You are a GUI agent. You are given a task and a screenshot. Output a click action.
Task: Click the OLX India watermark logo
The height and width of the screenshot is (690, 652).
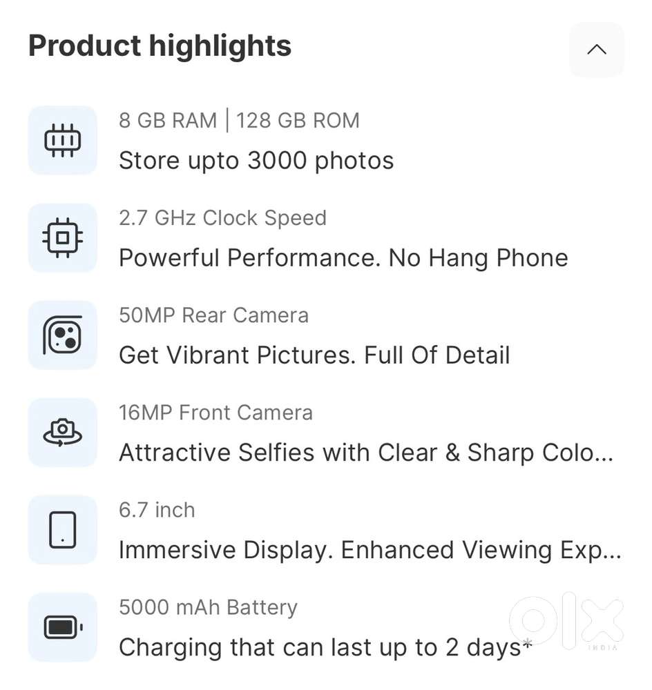[x=566, y=621]
